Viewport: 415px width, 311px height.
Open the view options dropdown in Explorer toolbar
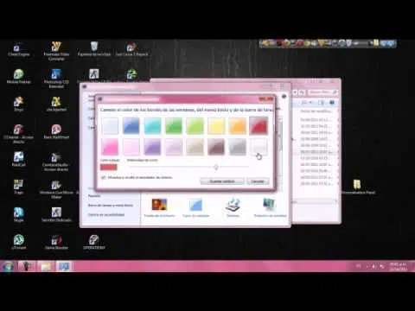point(306,103)
